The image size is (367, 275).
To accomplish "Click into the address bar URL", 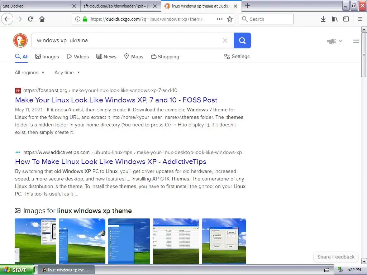I will pyautogui.click(x=147, y=19).
